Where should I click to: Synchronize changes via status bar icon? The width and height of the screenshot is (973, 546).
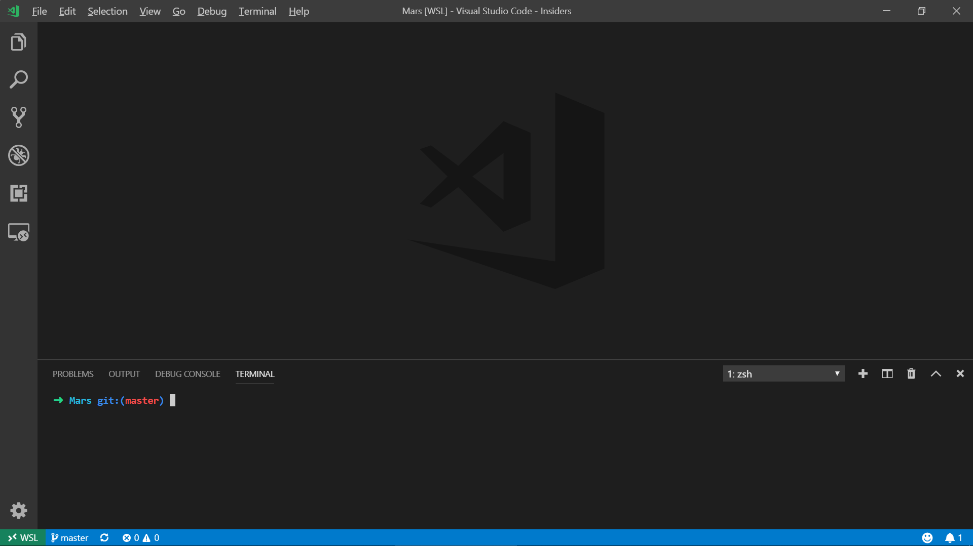click(104, 537)
